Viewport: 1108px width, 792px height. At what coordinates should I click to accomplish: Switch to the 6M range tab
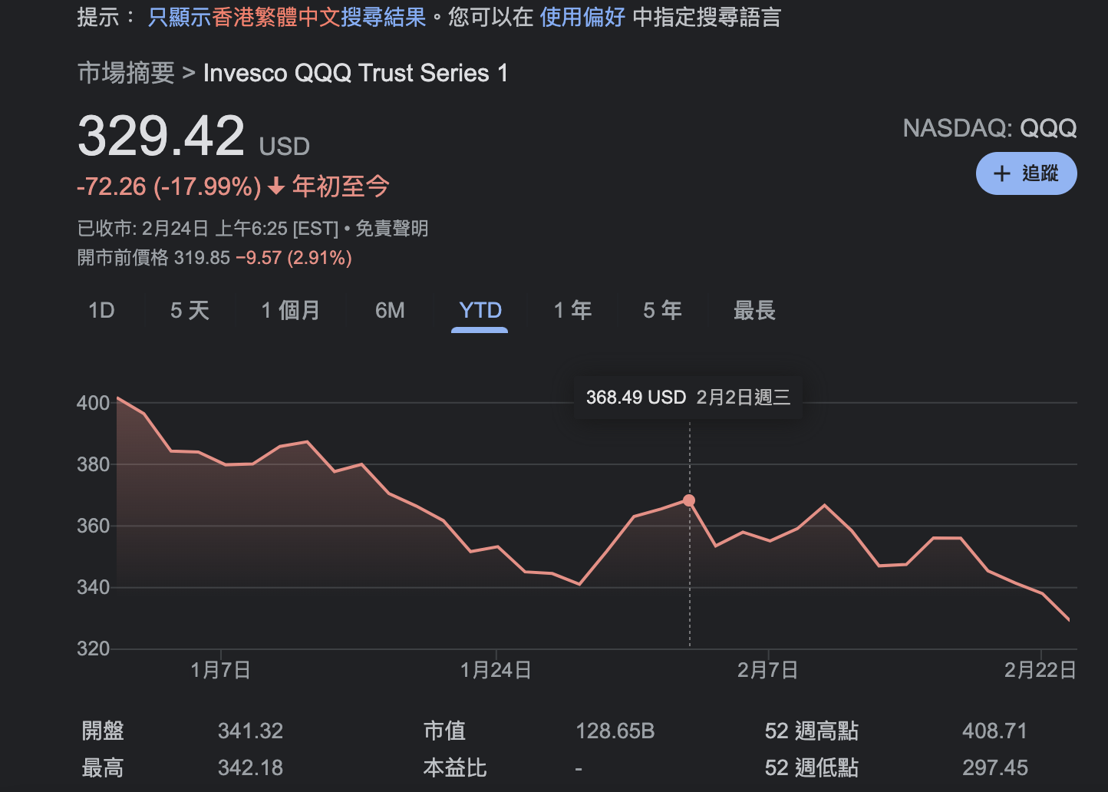tap(390, 311)
